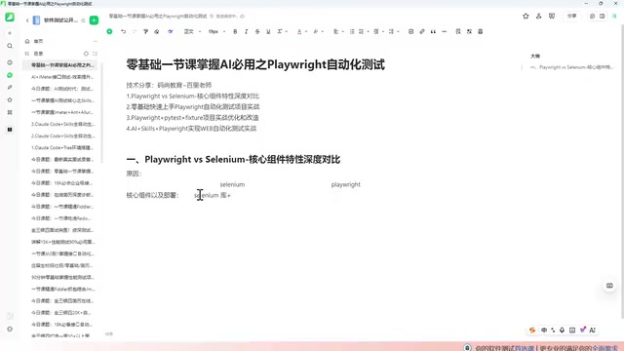624x351 pixels.
Task: Activate the format painter tool
Action: 145,31
